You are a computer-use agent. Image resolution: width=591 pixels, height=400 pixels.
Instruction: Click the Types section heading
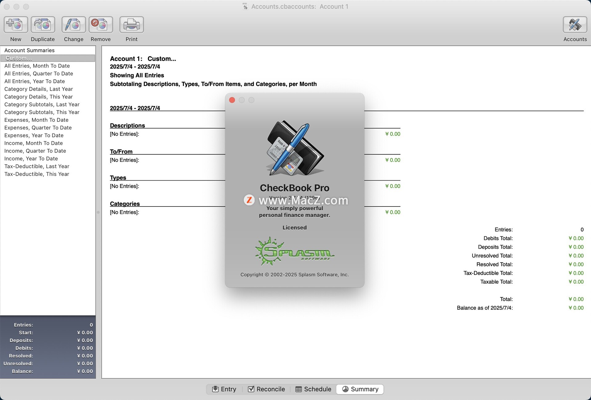tap(118, 178)
